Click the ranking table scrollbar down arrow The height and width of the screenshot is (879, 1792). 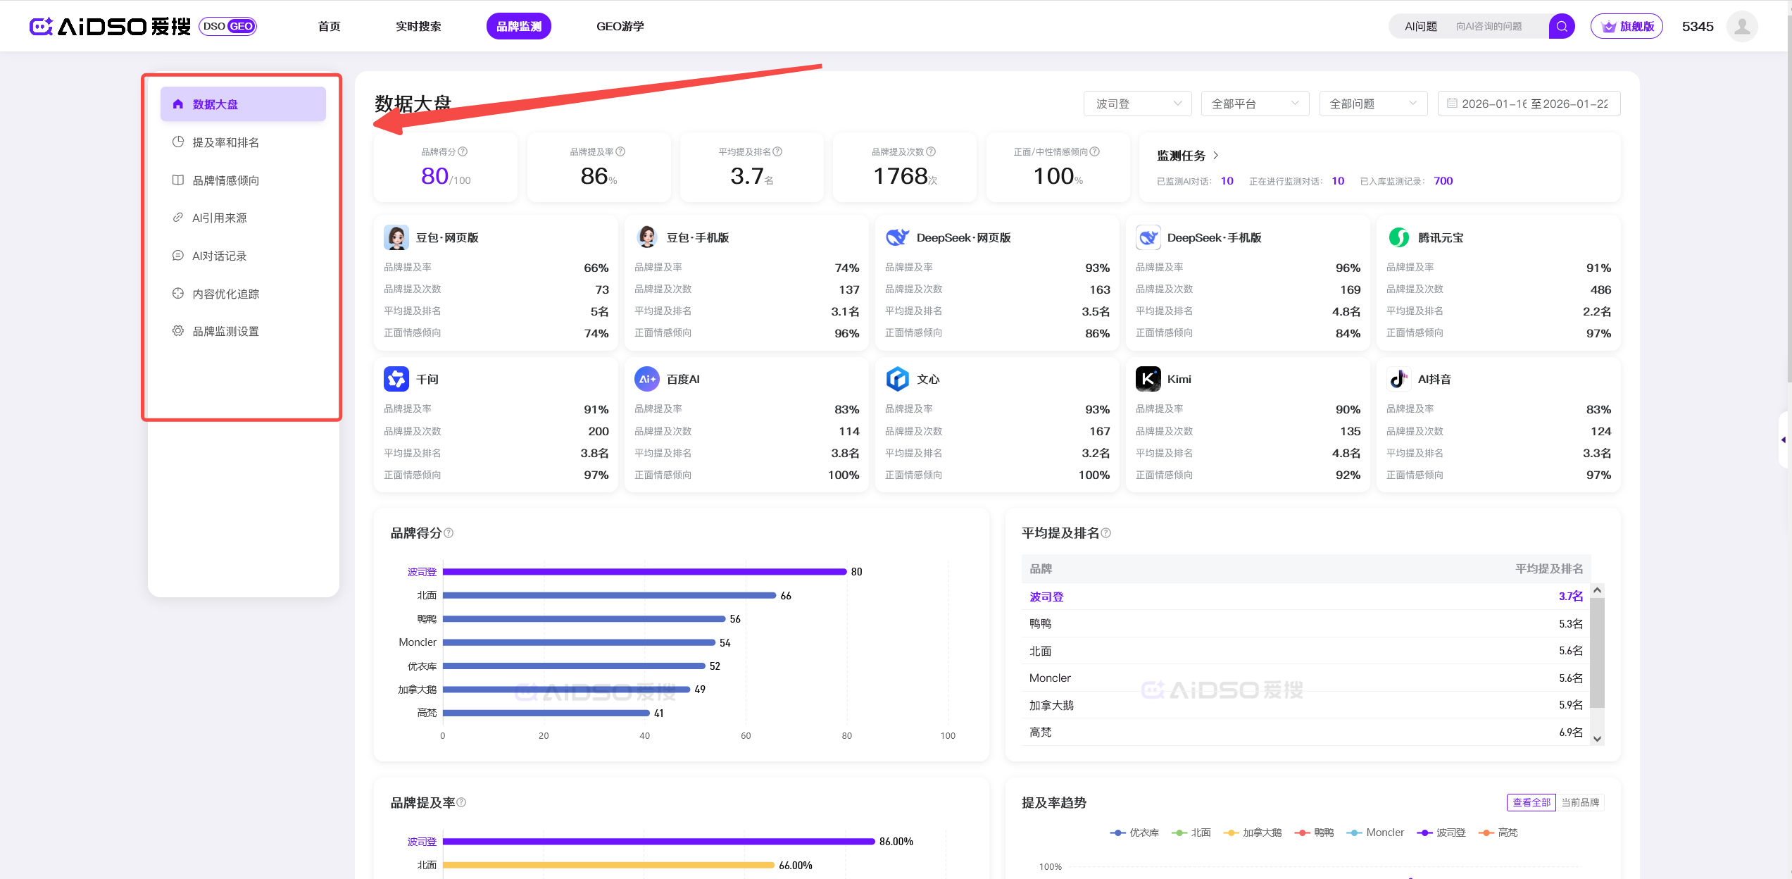coord(1598,739)
